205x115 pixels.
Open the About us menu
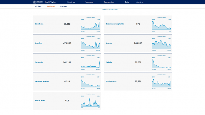click(x=140, y=2)
